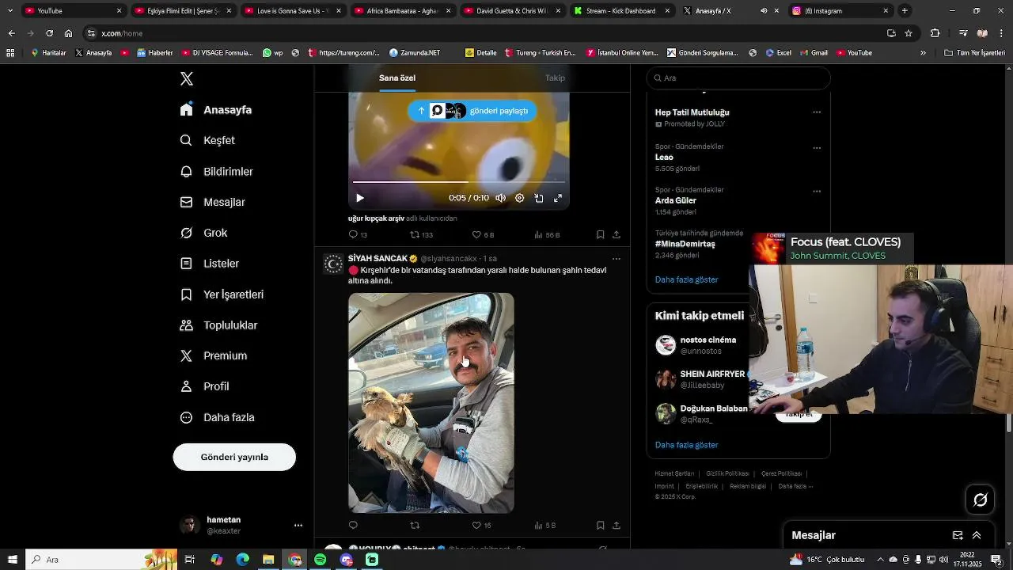Click Daha fazla göster under trends
This screenshot has height=570, width=1013.
[686, 279]
